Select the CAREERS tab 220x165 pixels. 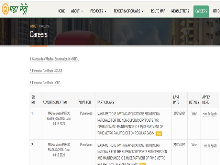pos(201,11)
